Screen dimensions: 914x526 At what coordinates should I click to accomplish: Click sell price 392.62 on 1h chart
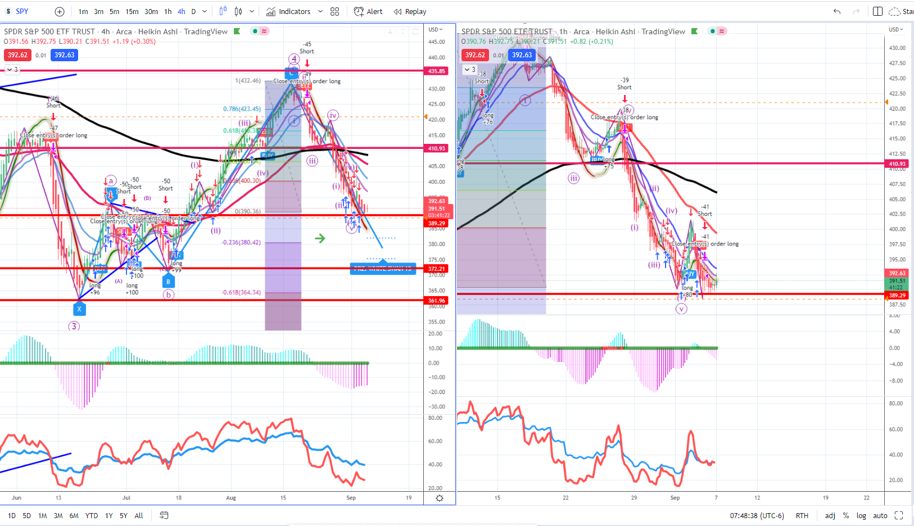(x=475, y=55)
